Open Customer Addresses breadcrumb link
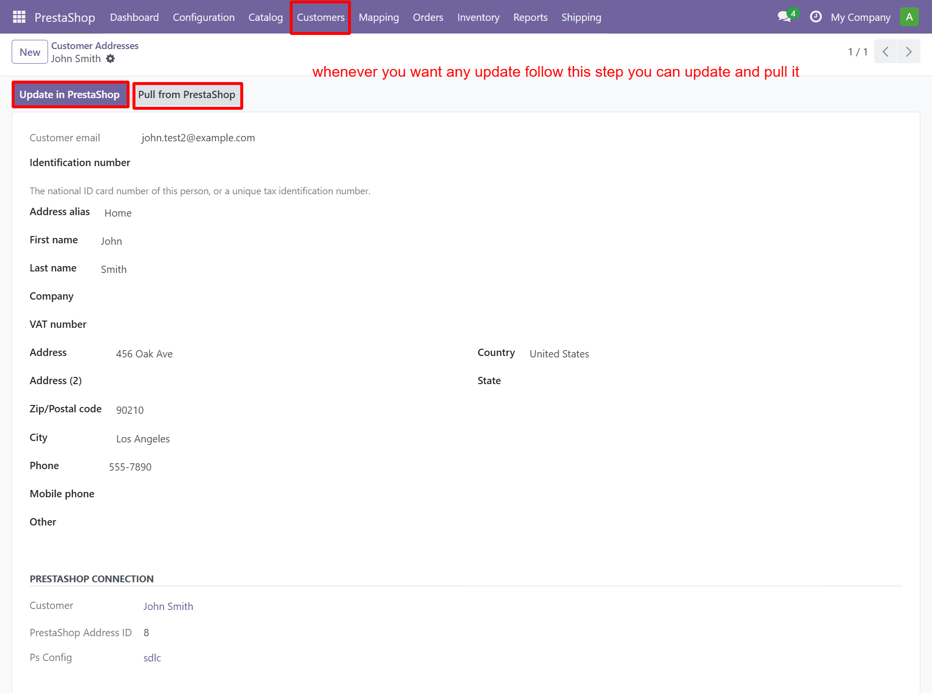The width and height of the screenshot is (932, 693). coord(95,46)
